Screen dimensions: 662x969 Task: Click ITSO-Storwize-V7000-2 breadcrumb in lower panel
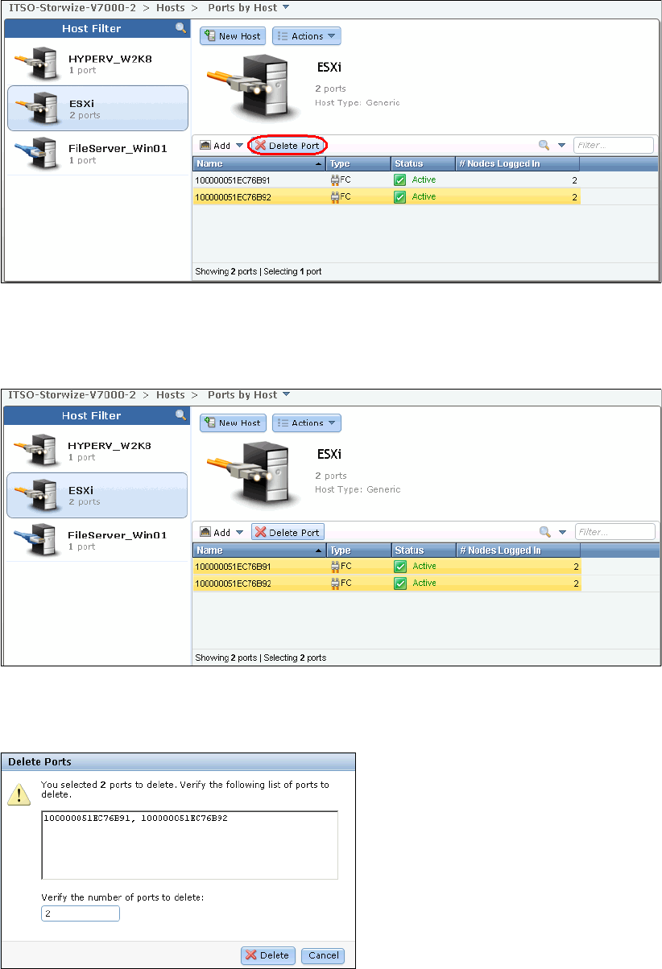tap(71, 395)
